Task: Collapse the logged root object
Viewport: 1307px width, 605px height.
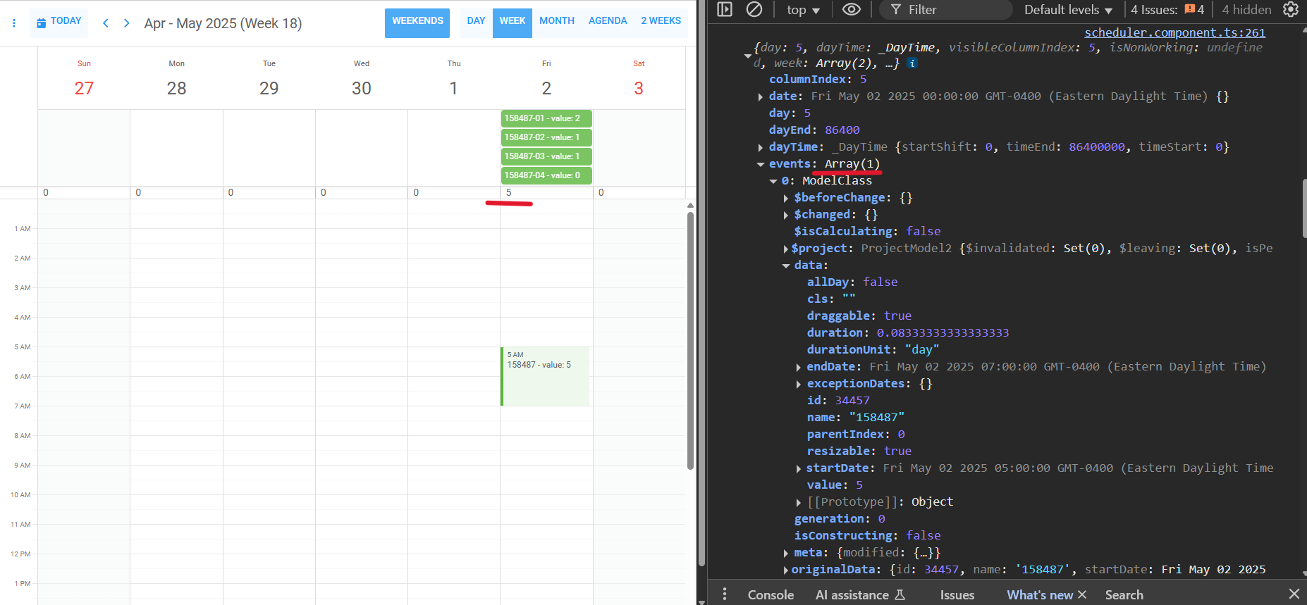Action: (x=748, y=55)
